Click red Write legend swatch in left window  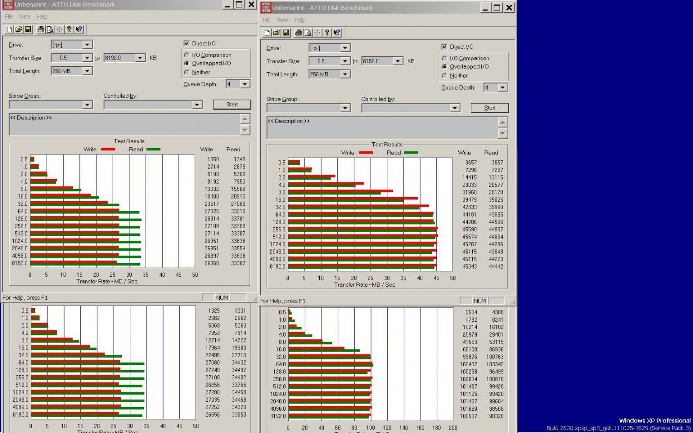click(108, 149)
